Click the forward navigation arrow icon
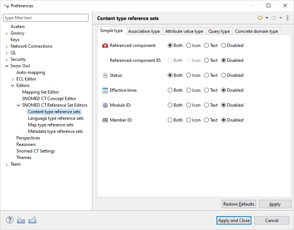Viewport: 294px width, 230px height. 274,18
